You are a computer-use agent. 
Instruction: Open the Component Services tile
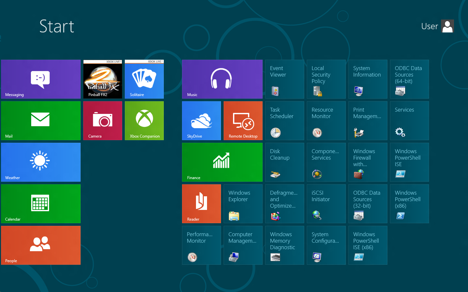[x=326, y=162]
